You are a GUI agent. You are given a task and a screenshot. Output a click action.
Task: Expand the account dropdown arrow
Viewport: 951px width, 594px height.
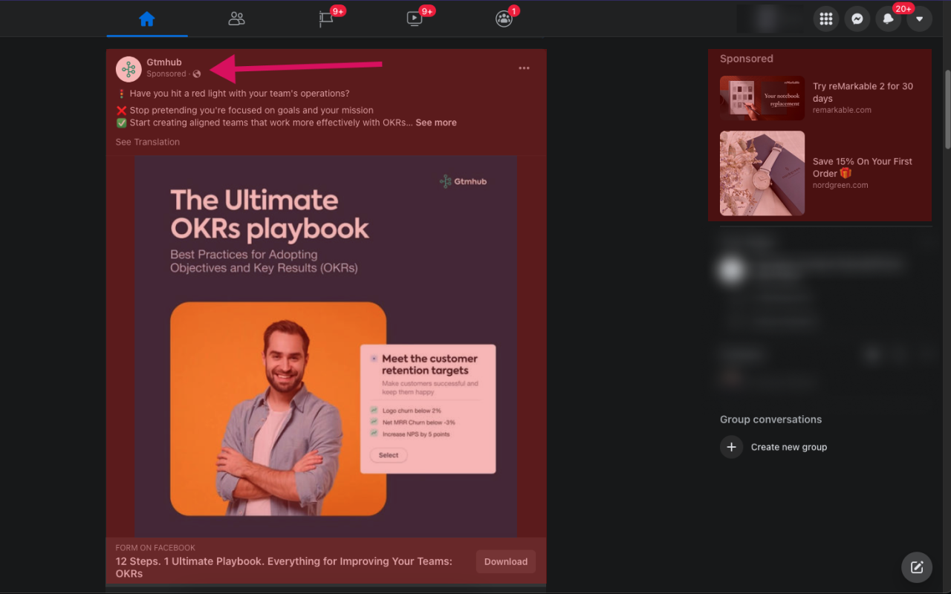[x=920, y=19]
